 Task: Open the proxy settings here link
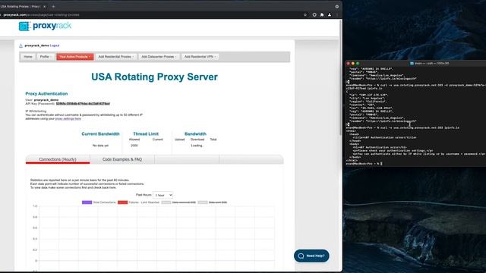click(68, 118)
